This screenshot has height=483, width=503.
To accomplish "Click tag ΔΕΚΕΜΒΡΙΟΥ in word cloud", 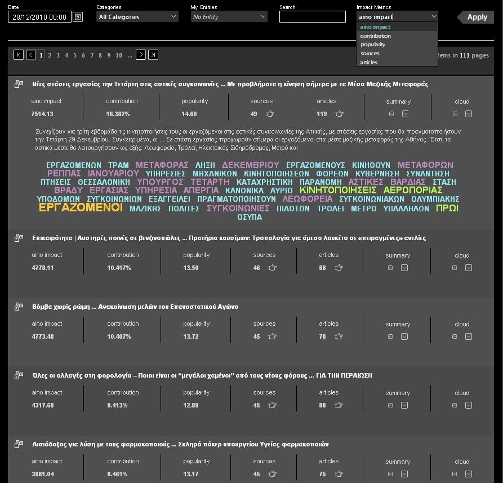I will (250, 165).
